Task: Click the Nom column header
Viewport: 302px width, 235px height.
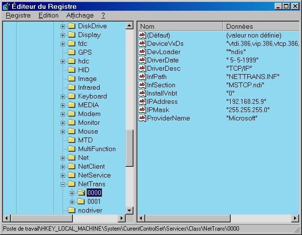Action: coord(180,26)
